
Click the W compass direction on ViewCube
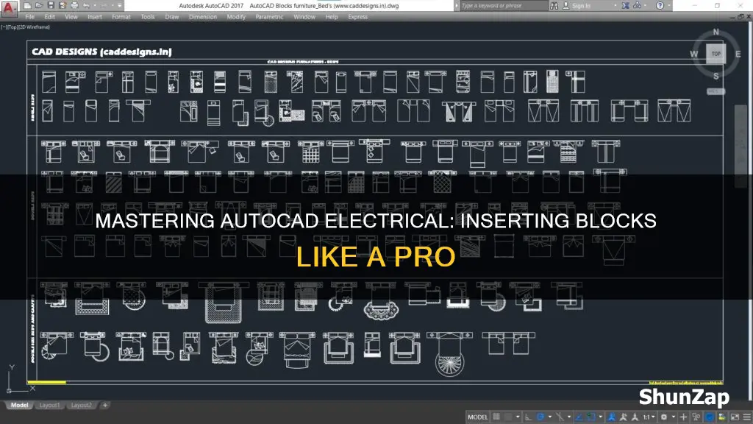[x=694, y=54]
